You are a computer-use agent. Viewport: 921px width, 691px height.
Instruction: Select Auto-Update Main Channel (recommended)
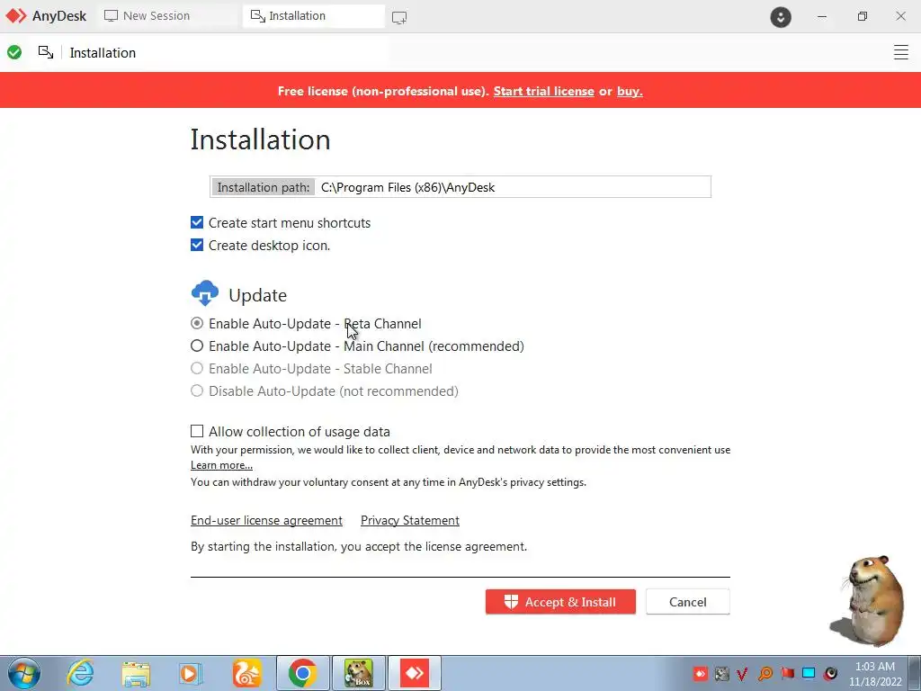pos(197,345)
